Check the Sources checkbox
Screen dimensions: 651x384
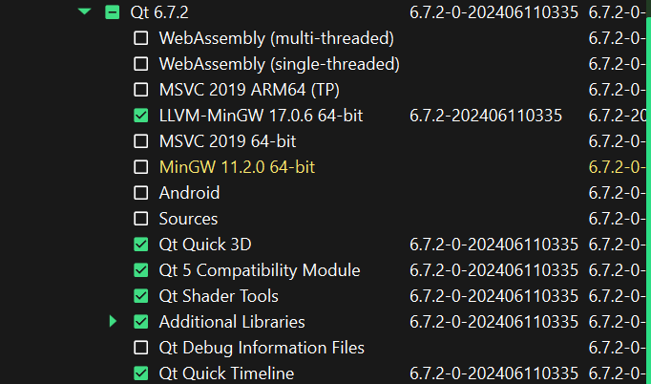(x=141, y=219)
